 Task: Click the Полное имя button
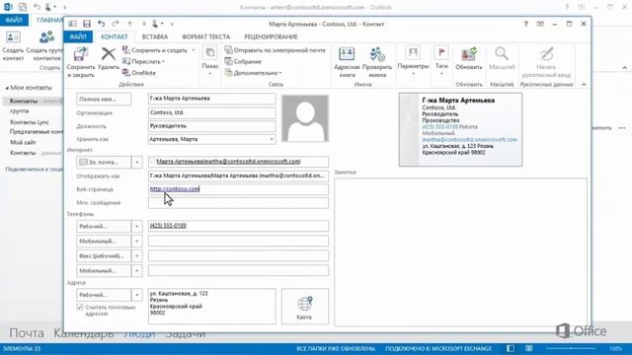coord(104,99)
